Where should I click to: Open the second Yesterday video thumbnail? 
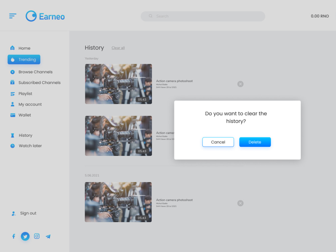(x=118, y=136)
